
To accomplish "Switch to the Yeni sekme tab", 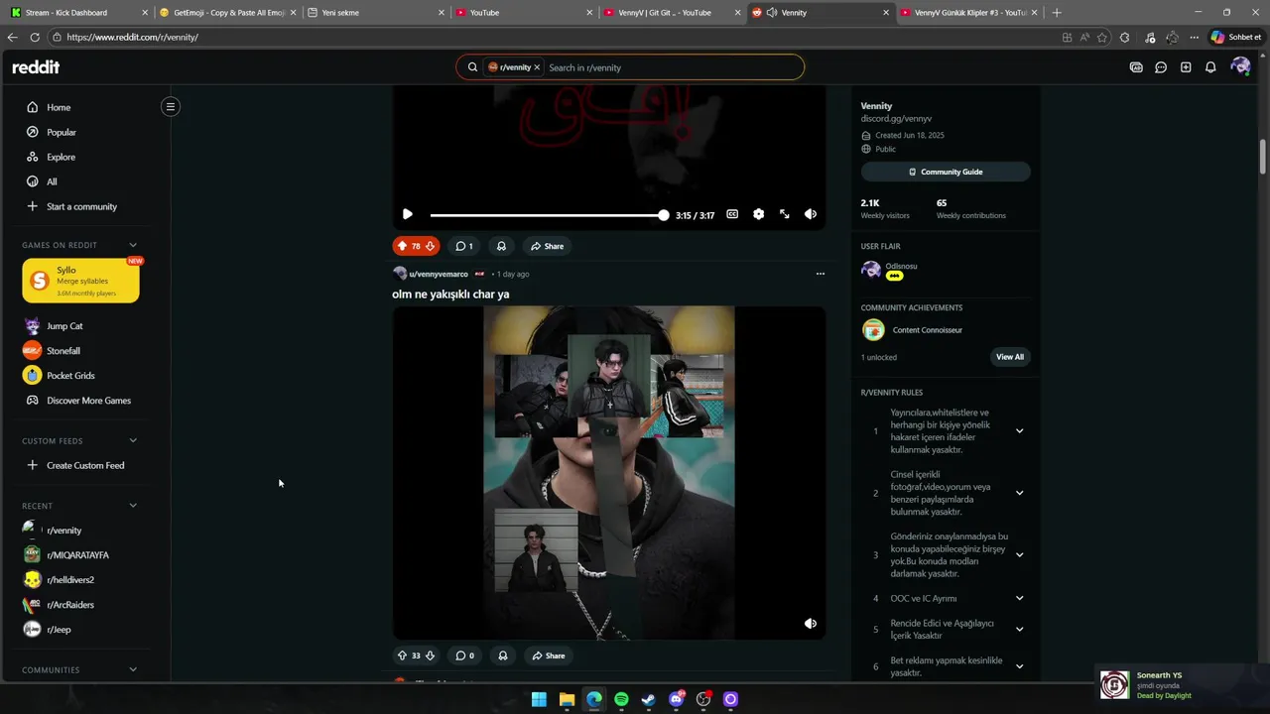I will point(375,13).
